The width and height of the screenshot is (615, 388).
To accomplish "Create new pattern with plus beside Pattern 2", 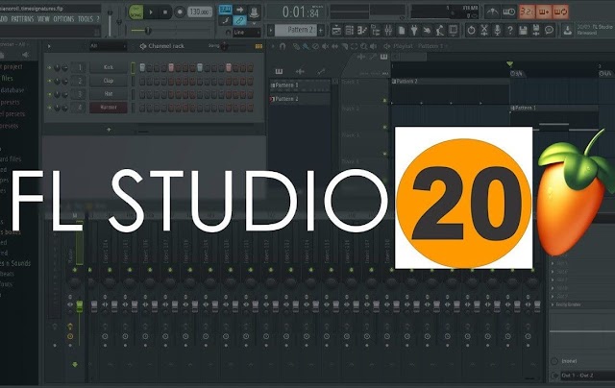I will point(321,30).
